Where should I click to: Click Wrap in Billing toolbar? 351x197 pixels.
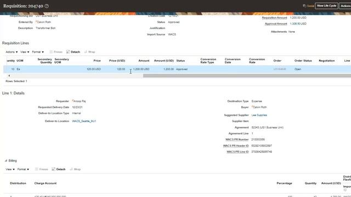coord(75,169)
